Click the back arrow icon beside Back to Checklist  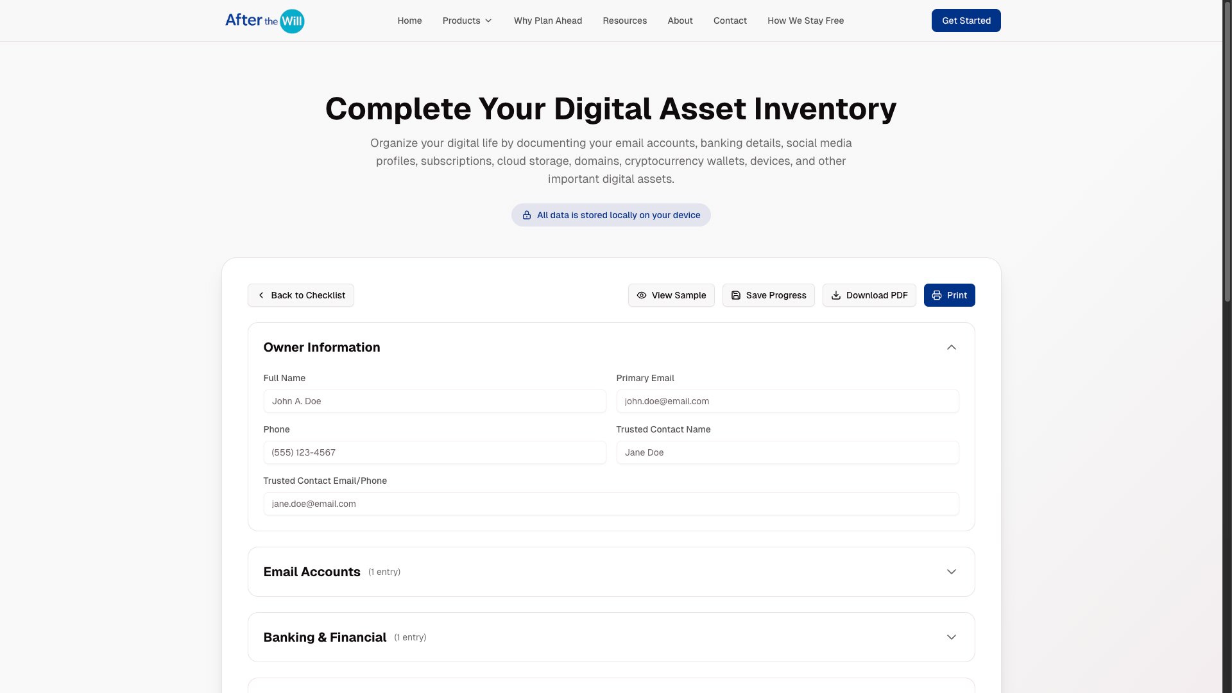click(x=261, y=295)
